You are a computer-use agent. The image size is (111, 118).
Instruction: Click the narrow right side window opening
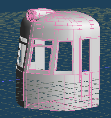tap(85, 55)
